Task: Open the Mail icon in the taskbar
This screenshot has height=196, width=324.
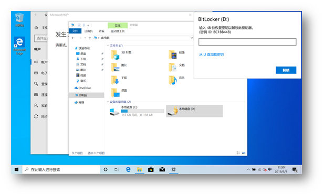Action: pos(162,169)
